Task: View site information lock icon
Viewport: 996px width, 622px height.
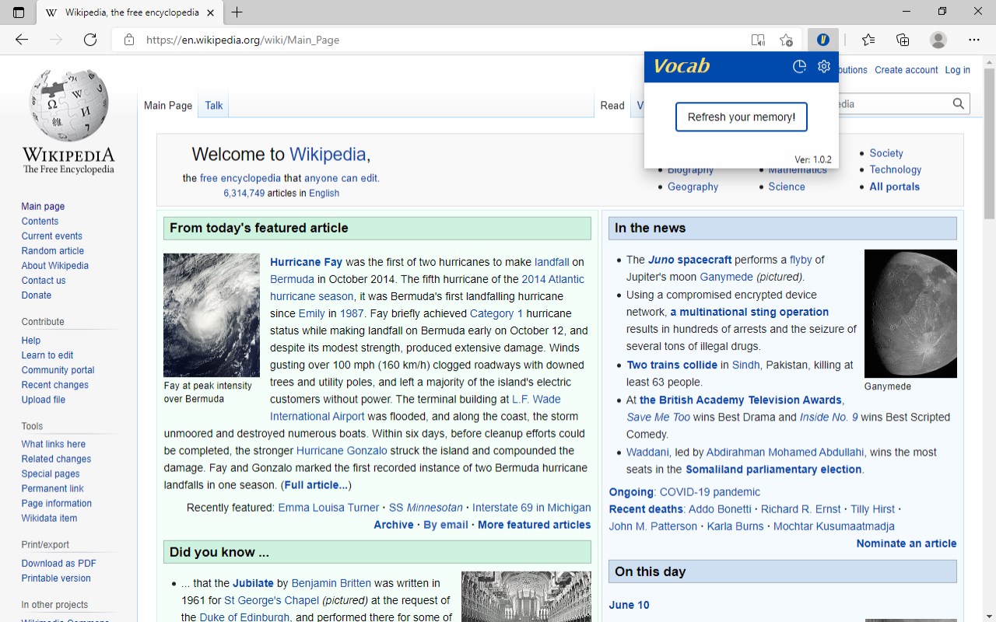Action: point(129,40)
